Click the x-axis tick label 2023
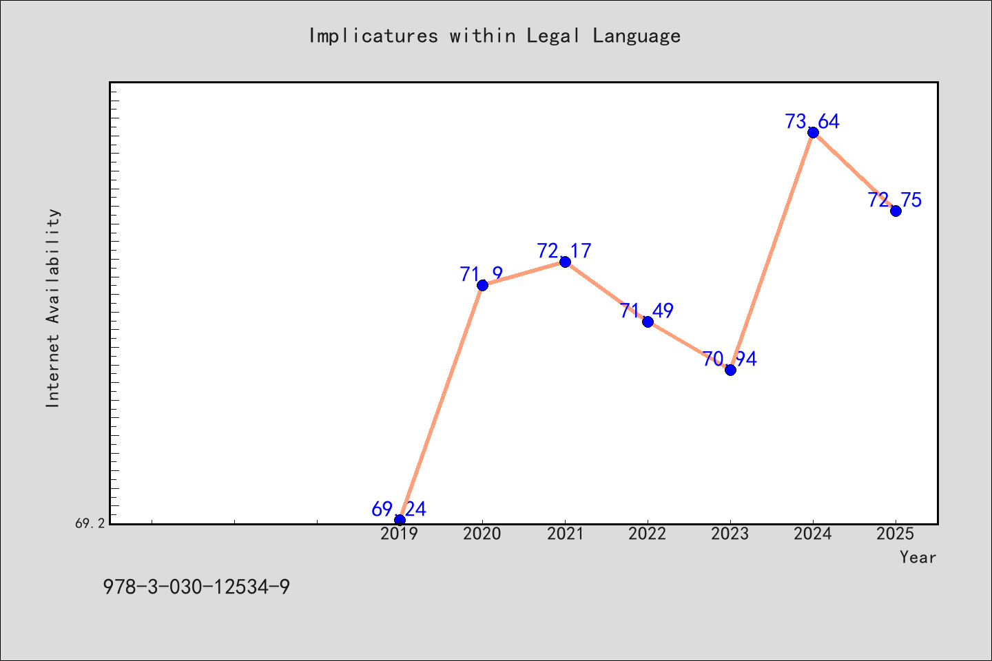The width and height of the screenshot is (992, 661). (x=730, y=534)
